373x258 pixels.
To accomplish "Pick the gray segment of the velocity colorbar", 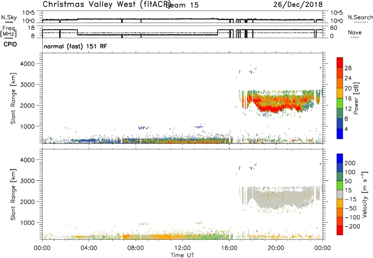I will pos(340,194).
